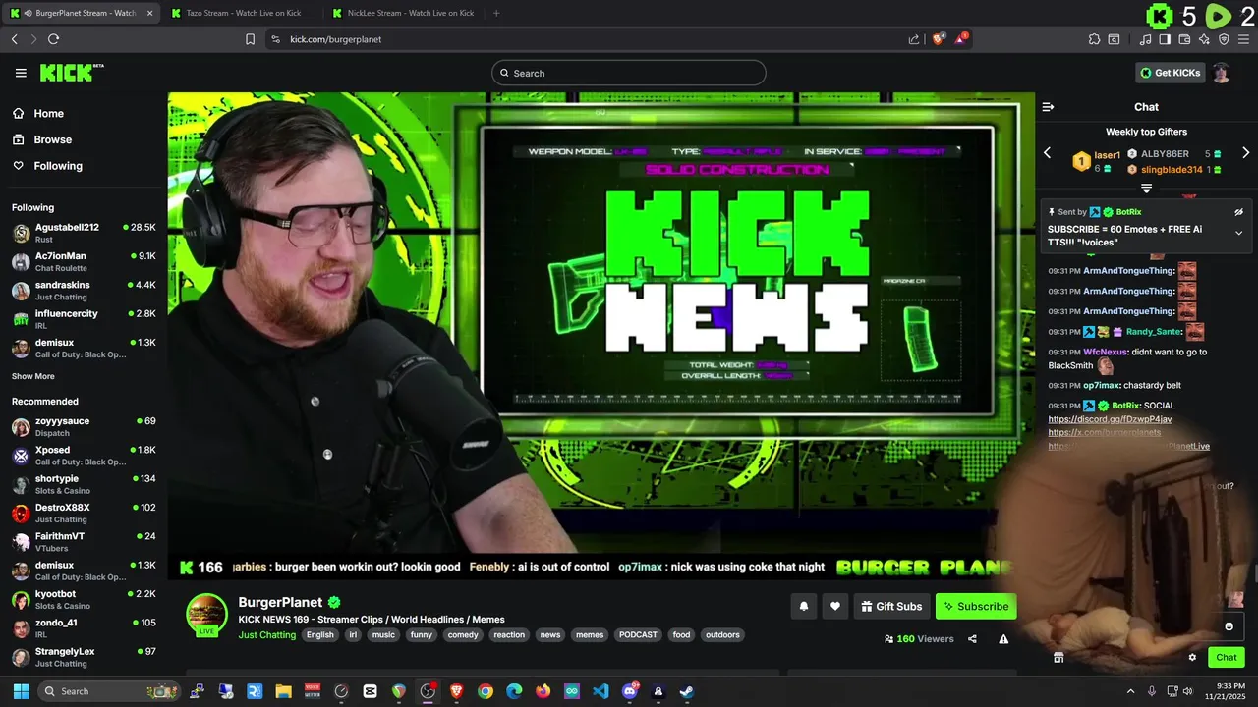This screenshot has height=707, width=1258.
Task: Hide the pinned BotRix message
Action: (x=1238, y=212)
